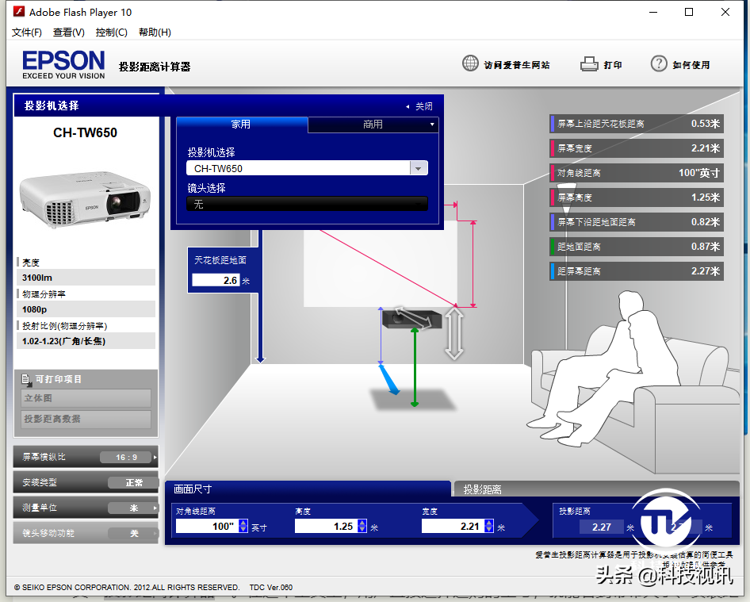
Task: Open the 商用 tab dropdown arrow
Action: coord(432,125)
